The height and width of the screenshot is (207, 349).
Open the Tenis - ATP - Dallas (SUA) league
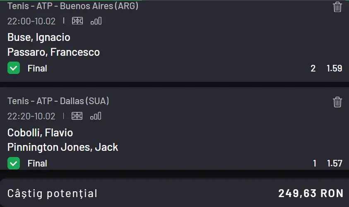tap(58, 101)
